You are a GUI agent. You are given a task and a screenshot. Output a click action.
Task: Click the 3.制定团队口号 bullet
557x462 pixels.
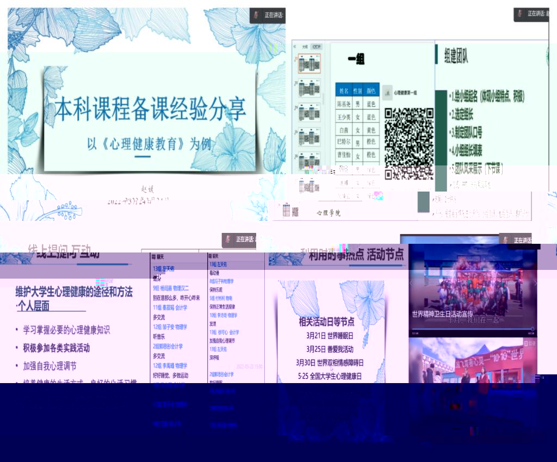click(x=466, y=133)
